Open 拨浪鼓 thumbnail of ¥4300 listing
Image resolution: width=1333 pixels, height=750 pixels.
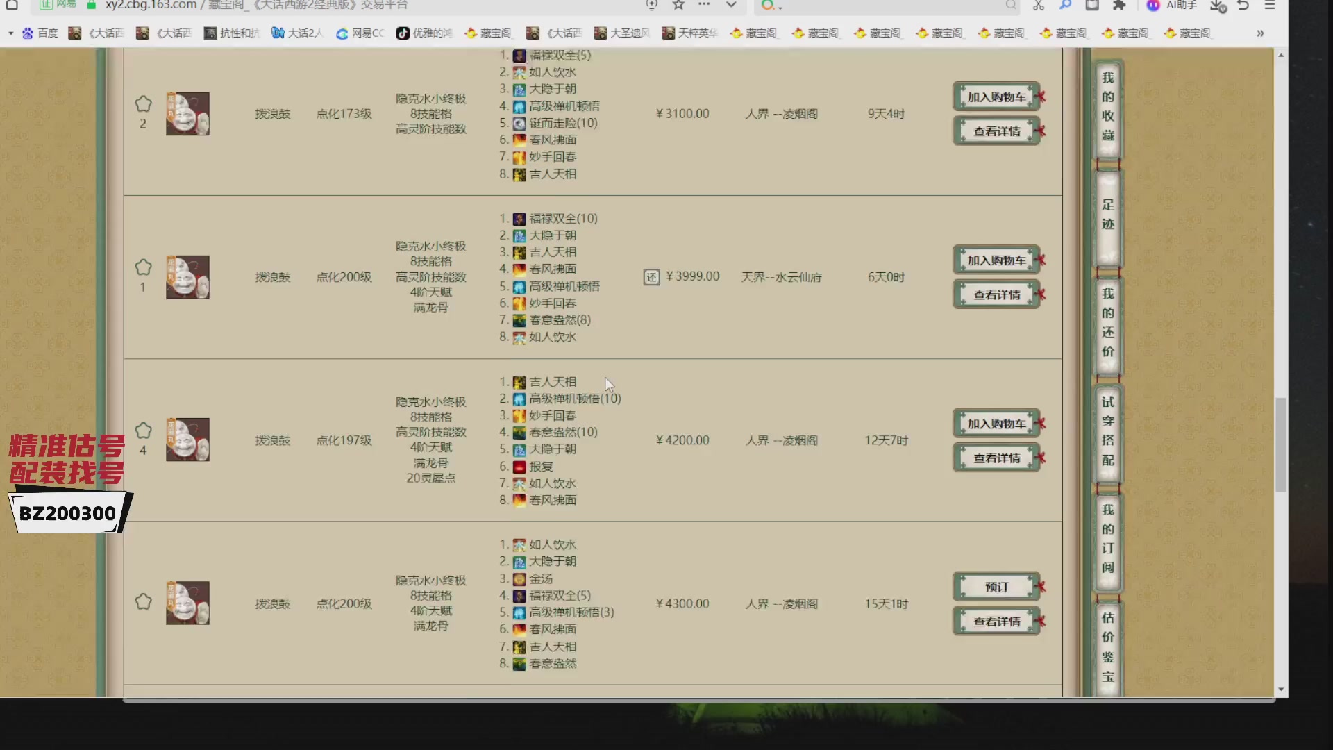(187, 603)
